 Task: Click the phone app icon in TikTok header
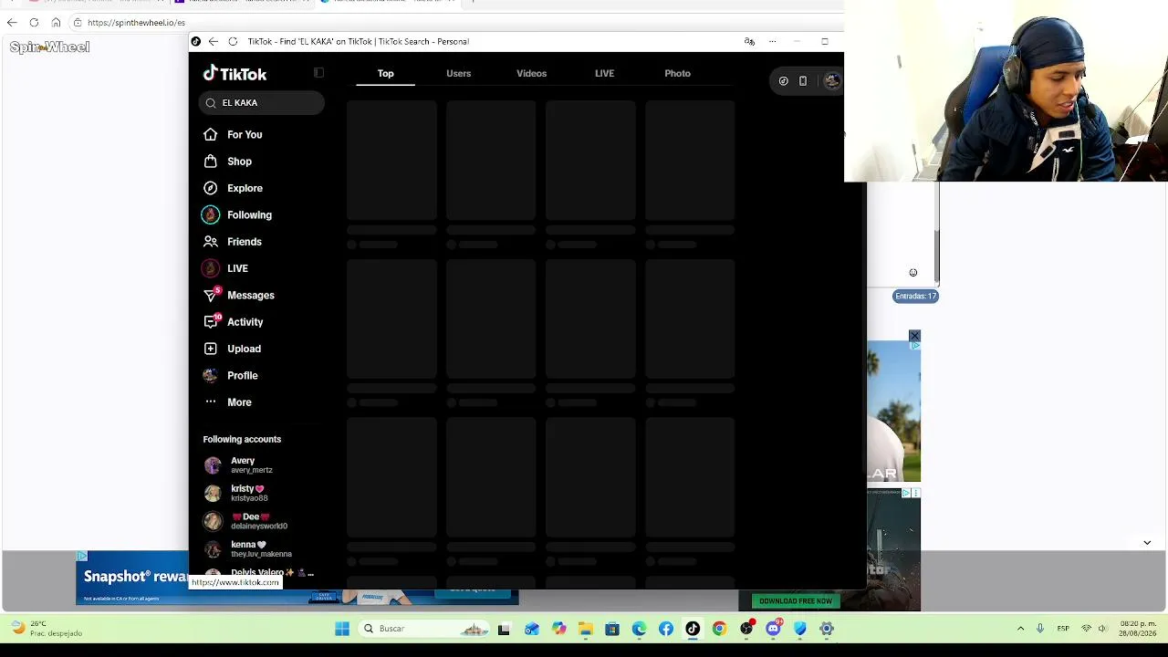pyautogui.click(x=803, y=81)
